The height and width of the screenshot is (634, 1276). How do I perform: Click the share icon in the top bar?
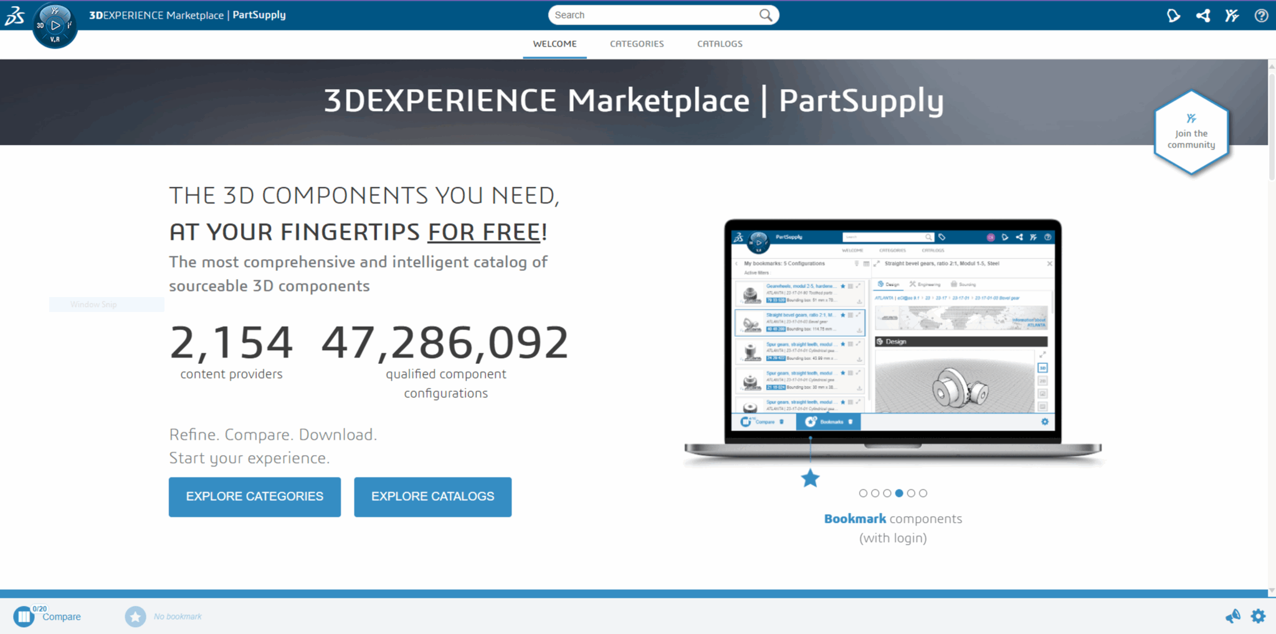(1202, 15)
